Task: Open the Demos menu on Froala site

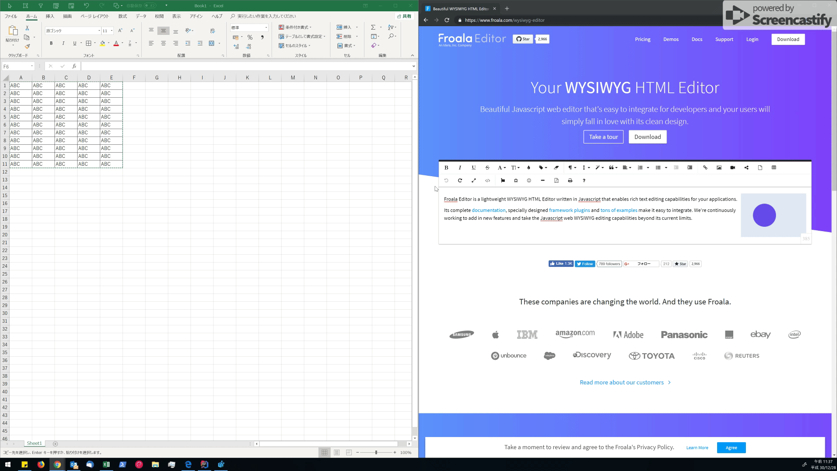Action: [671, 39]
